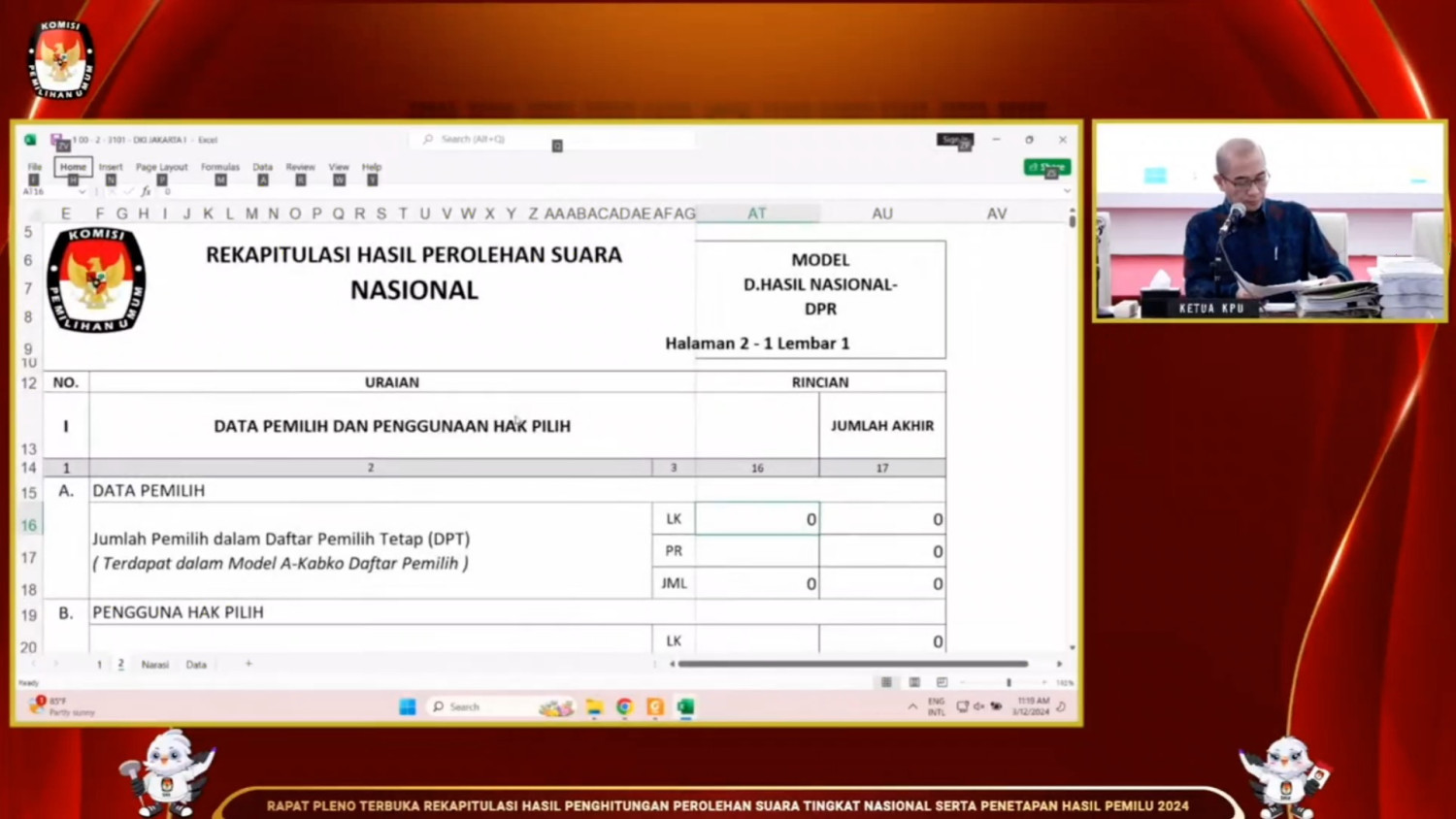
Task: Expand the formula bar
Action: pyautogui.click(x=1067, y=192)
